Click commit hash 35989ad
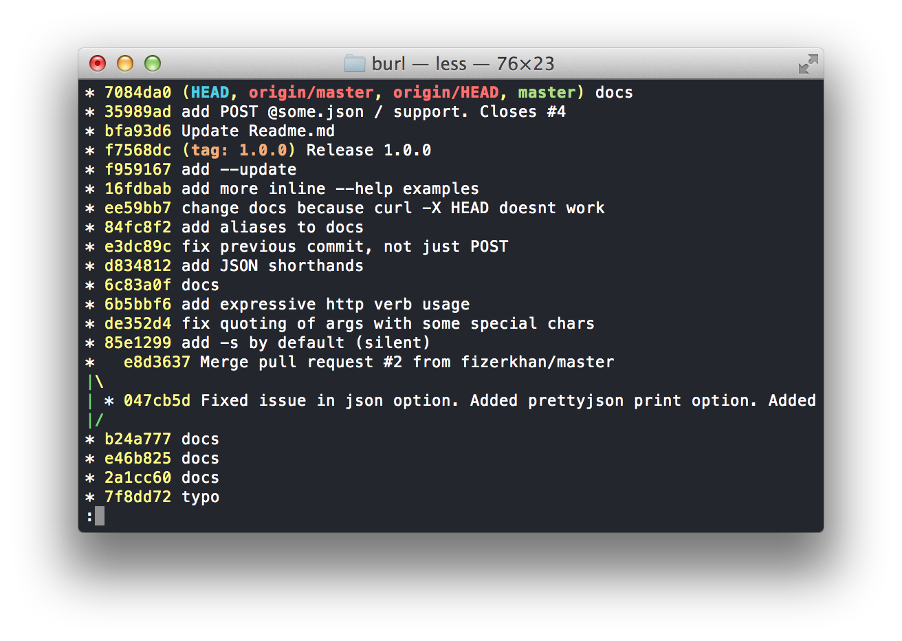The height and width of the screenshot is (641, 902). point(137,111)
